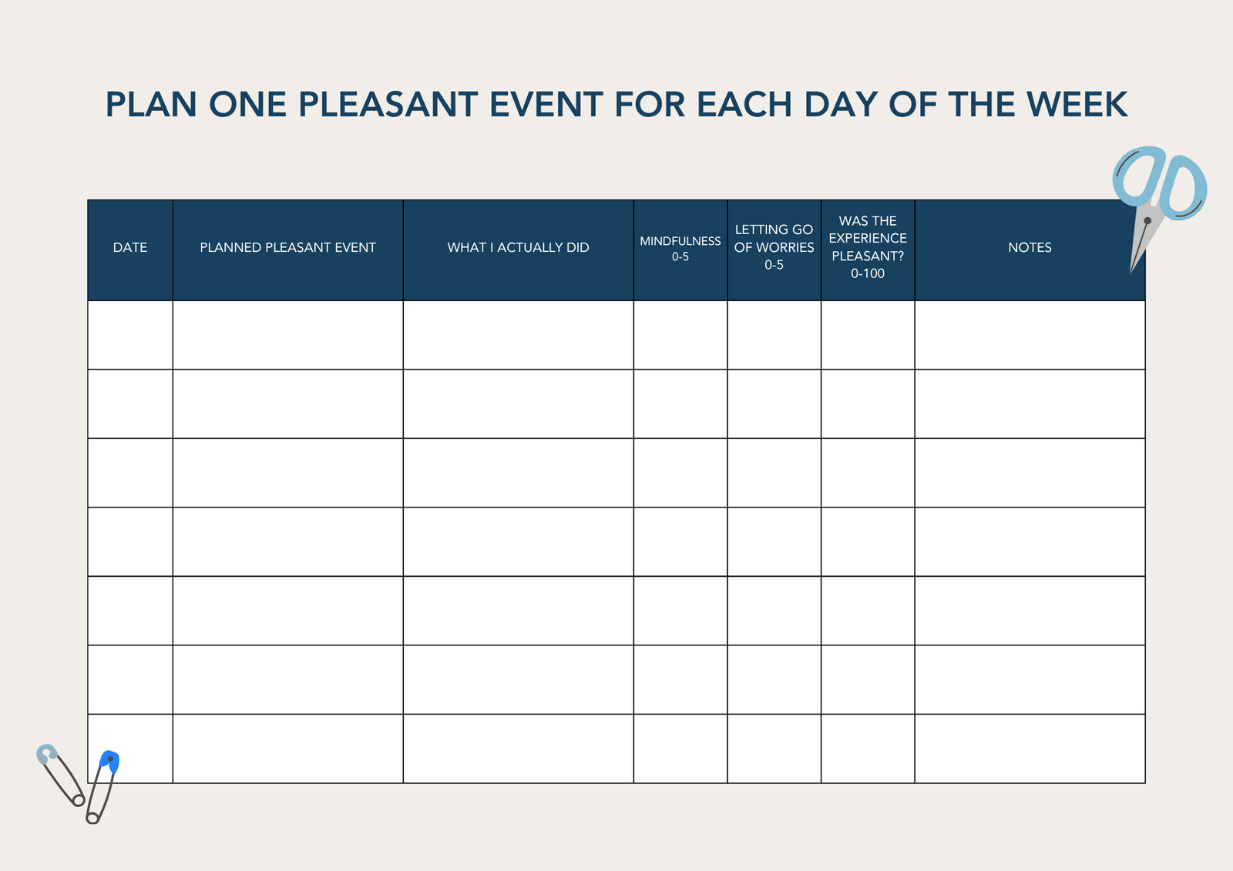Select the WHAT I ACTUALLY DID header
The image size is (1233, 871).
click(518, 248)
